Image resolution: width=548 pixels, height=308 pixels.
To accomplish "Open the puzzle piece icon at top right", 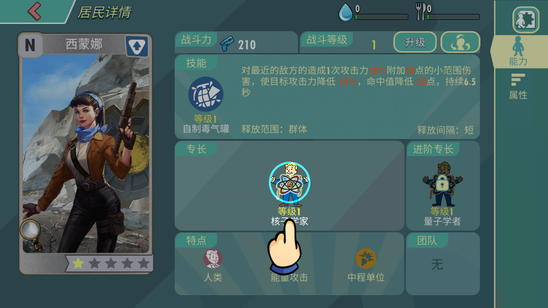I will coord(525,20).
